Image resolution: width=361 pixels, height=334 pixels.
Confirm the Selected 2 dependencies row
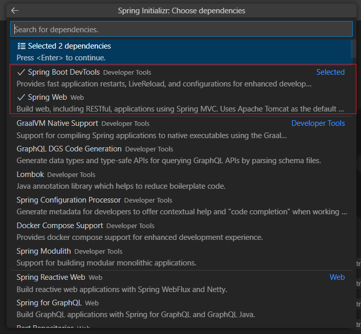[182, 52]
